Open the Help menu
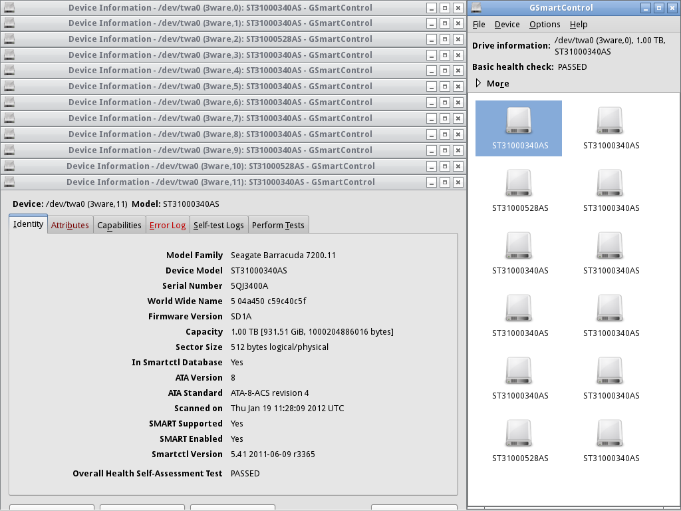 click(579, 25)
